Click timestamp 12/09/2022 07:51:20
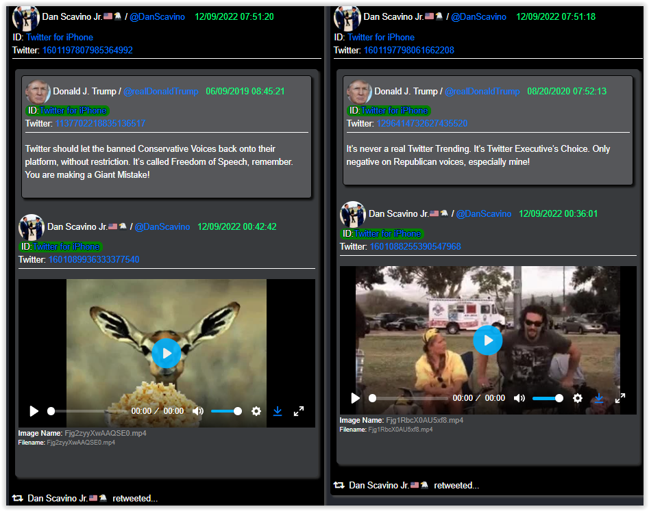 pos(234,16)
